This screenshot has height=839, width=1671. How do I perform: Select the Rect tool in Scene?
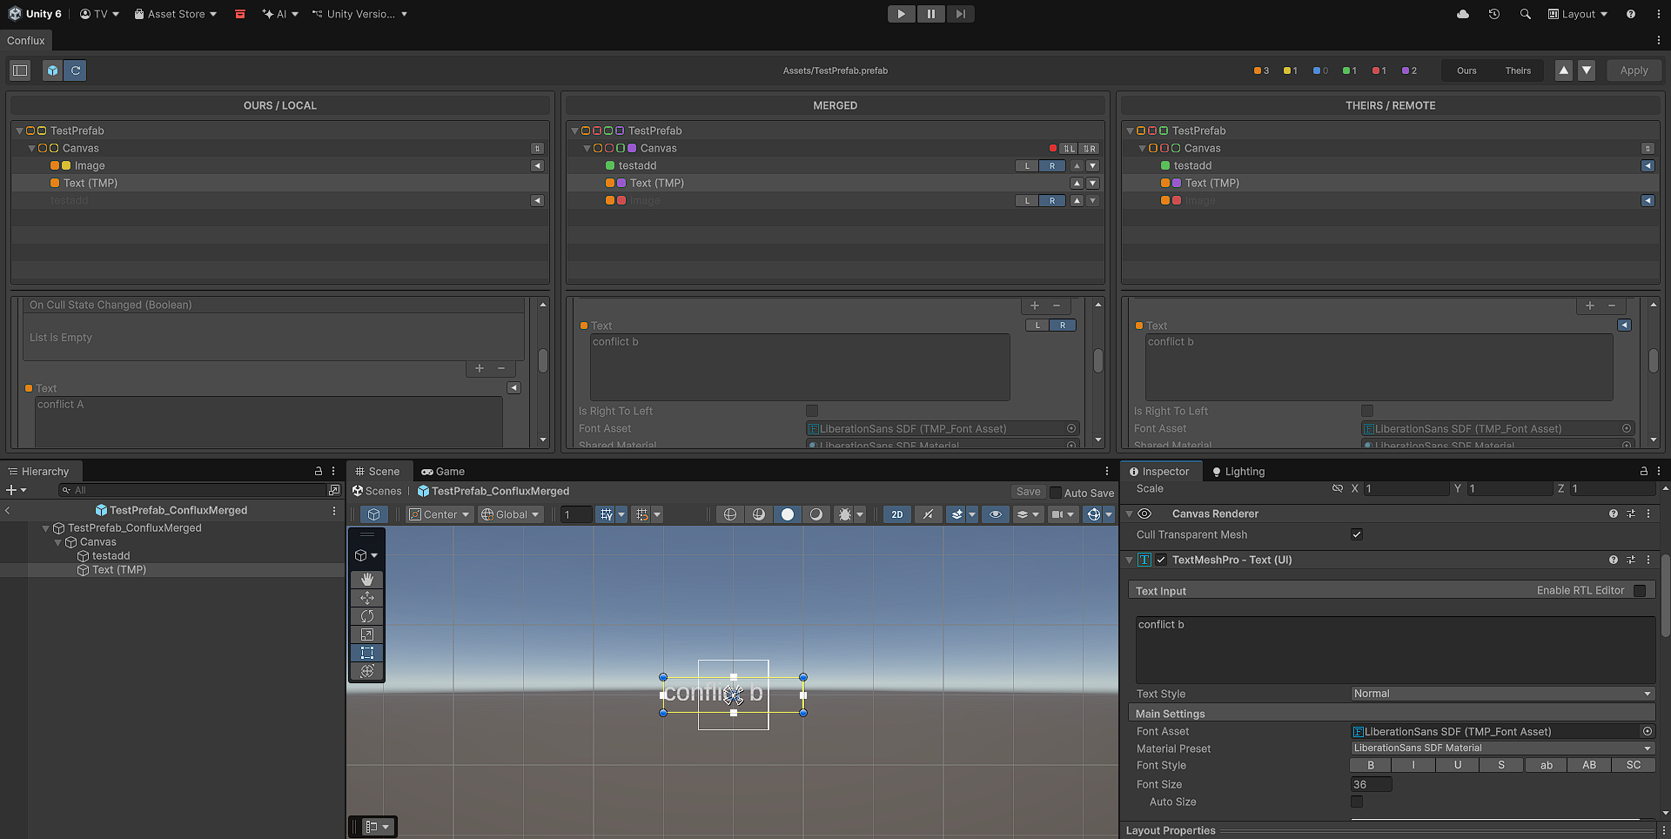[x=367, y=653]
